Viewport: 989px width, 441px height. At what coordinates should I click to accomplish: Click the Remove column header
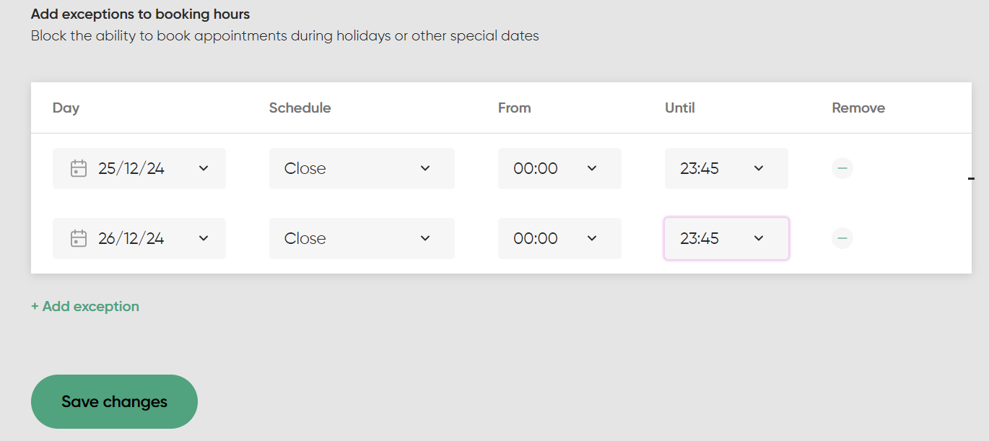click(x=858, y=108)
